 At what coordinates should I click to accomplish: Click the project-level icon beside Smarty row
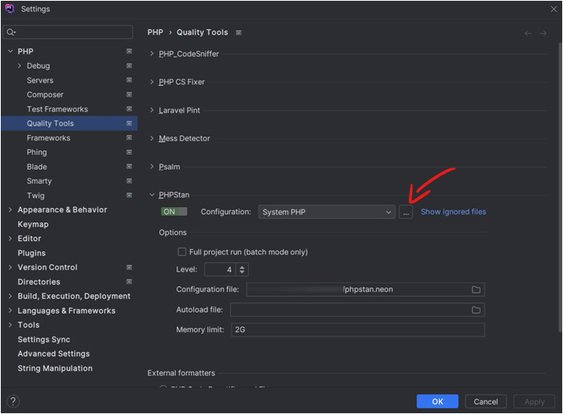point(130,181)
